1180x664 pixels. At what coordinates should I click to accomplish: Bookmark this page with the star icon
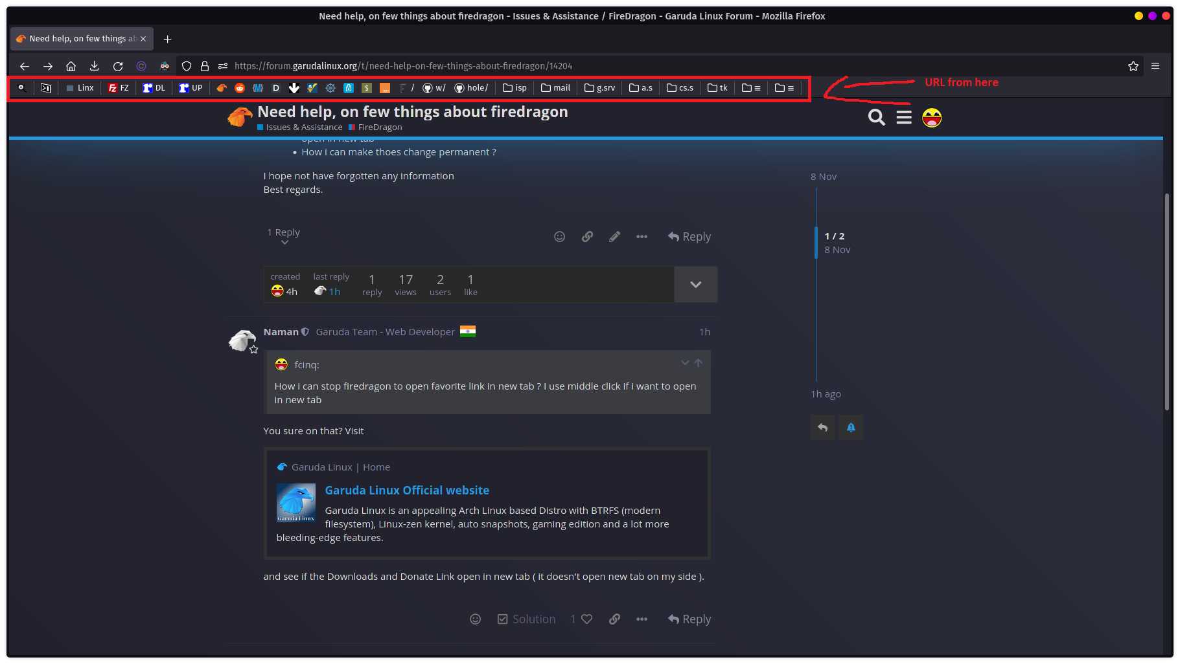(1133, 66)
